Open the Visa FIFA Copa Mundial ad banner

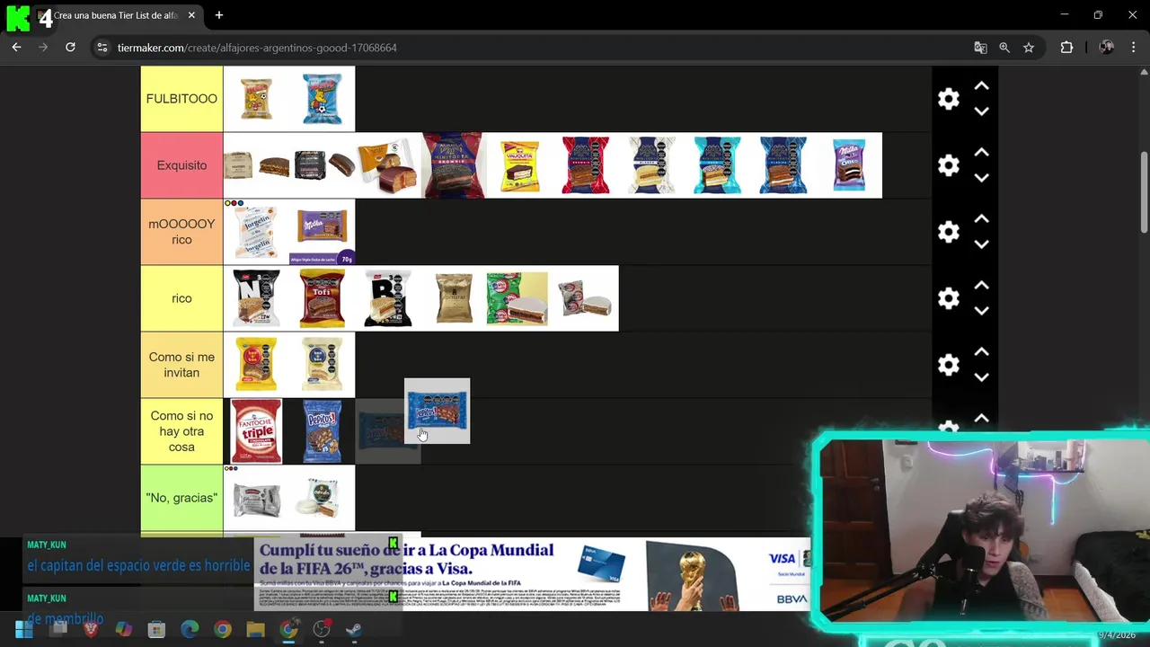[x=532, y=574]
